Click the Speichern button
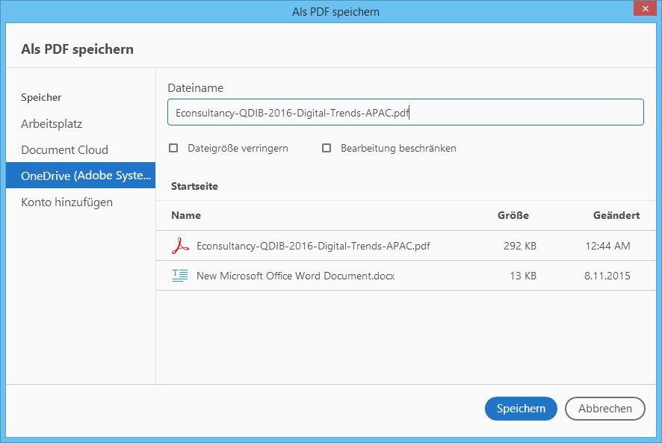Viewport: 662px width, 443px height. pos(521,409)
